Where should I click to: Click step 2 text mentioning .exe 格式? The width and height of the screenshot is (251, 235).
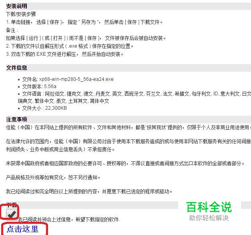click(x=70, y=46)
